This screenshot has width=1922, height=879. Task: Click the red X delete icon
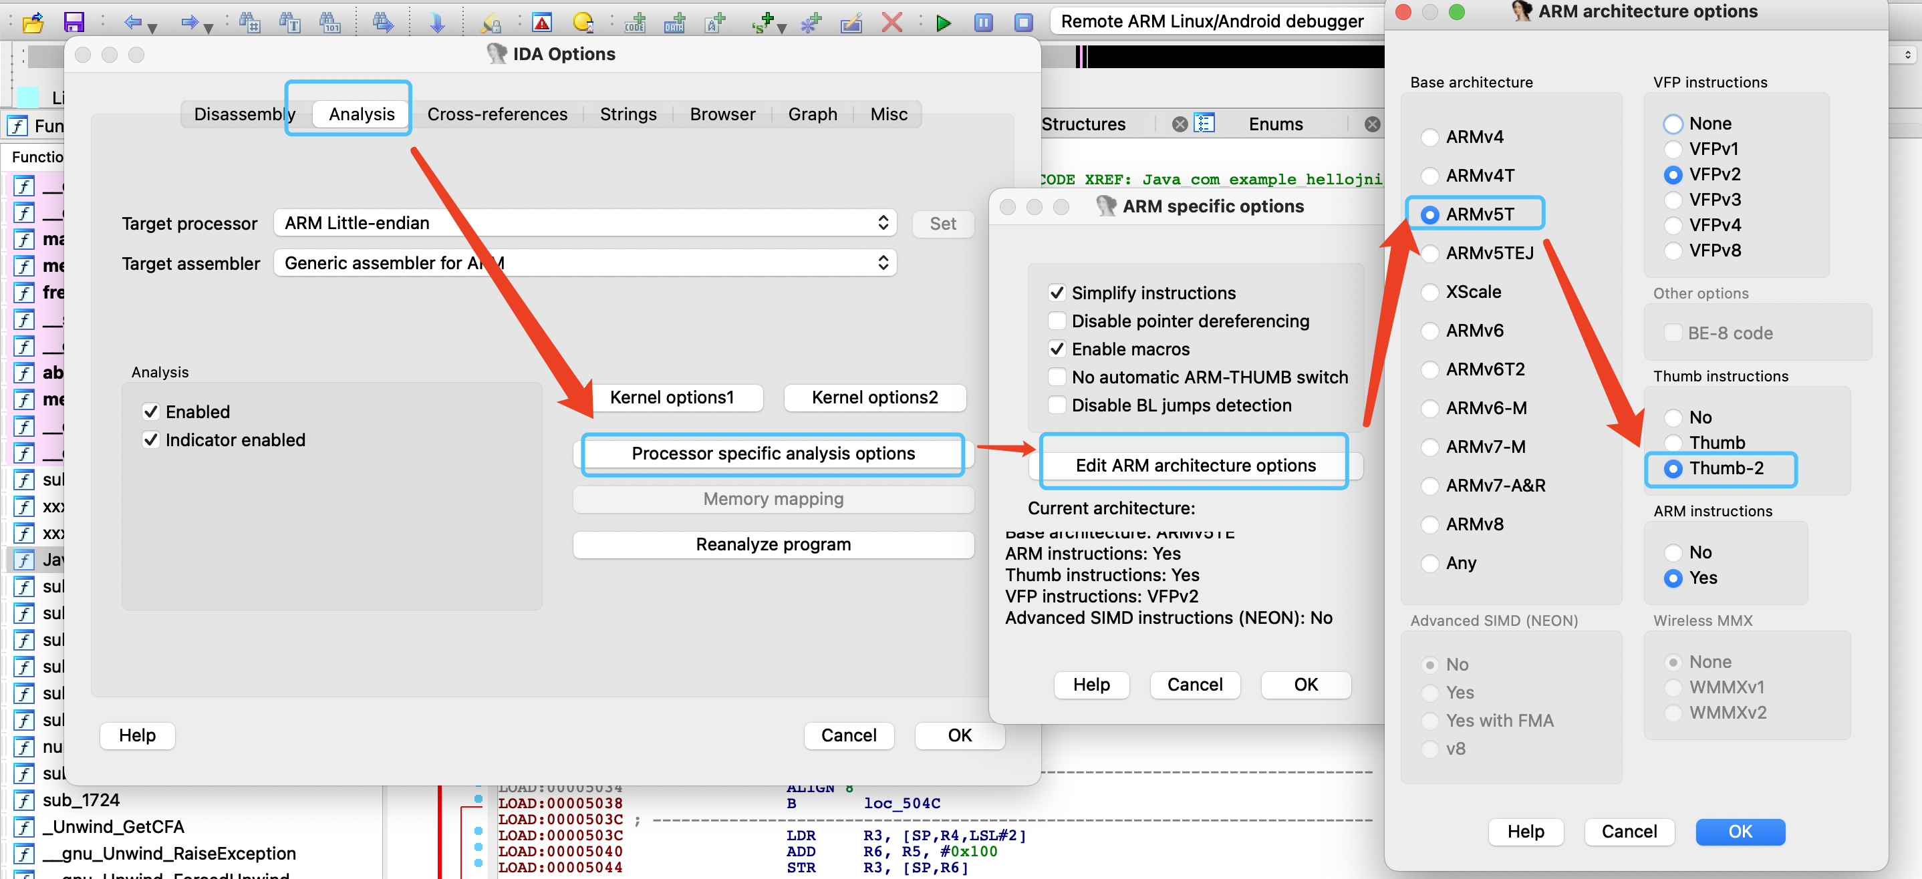[891, 22]
